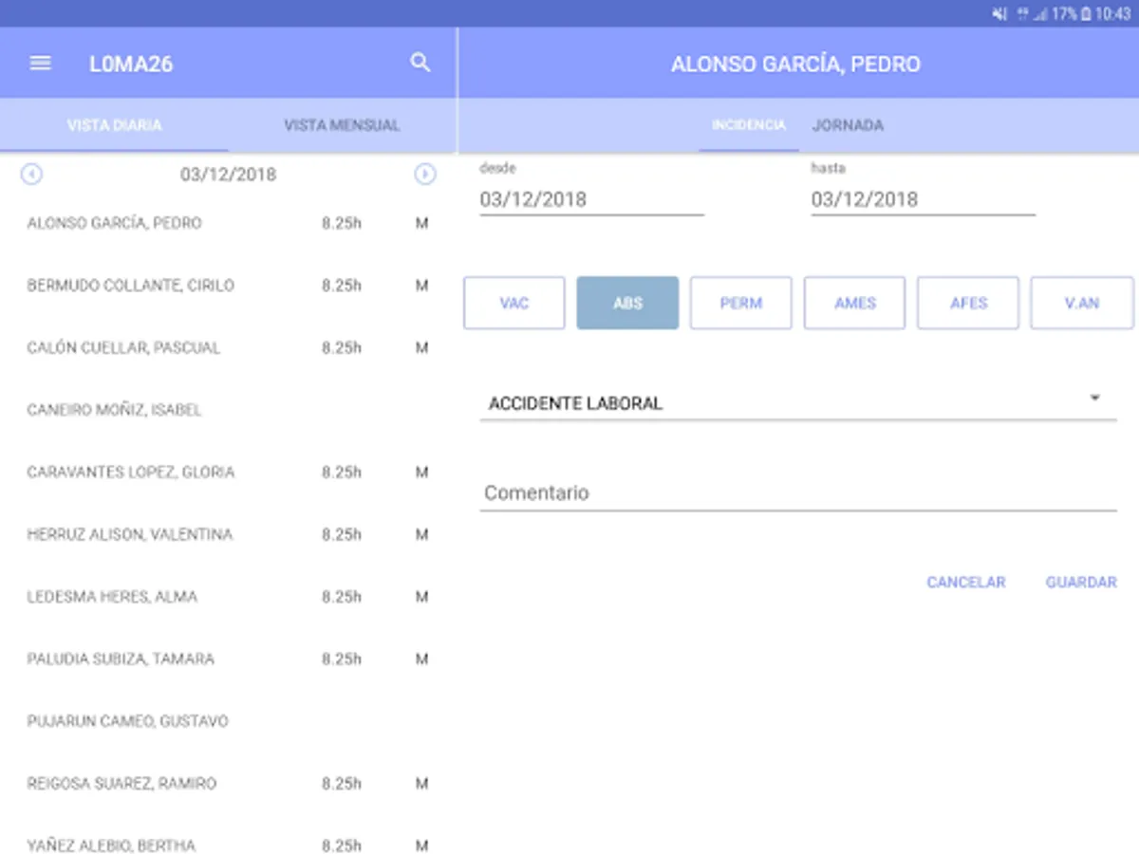Switch to the JORNADA tab
1139x854 pixels.
pyautogui.click(x=848, y=125)
